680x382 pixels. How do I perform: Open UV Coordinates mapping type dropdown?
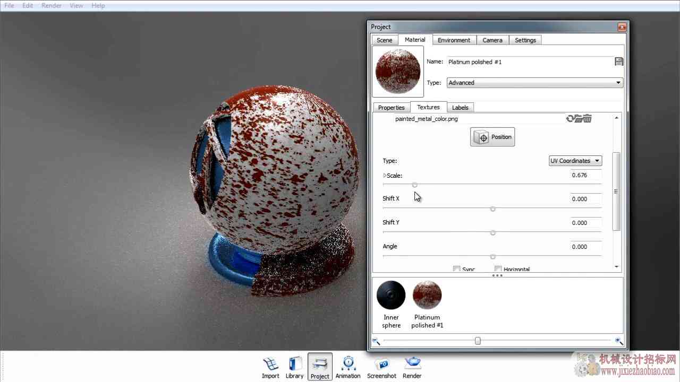(575, 161)
